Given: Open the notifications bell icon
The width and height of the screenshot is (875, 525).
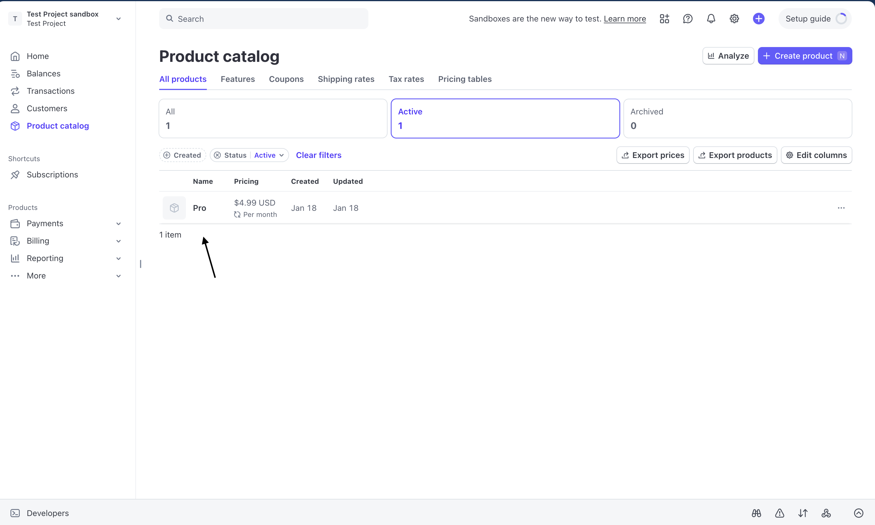Looking at the screenshot, I should pos(711,19).
